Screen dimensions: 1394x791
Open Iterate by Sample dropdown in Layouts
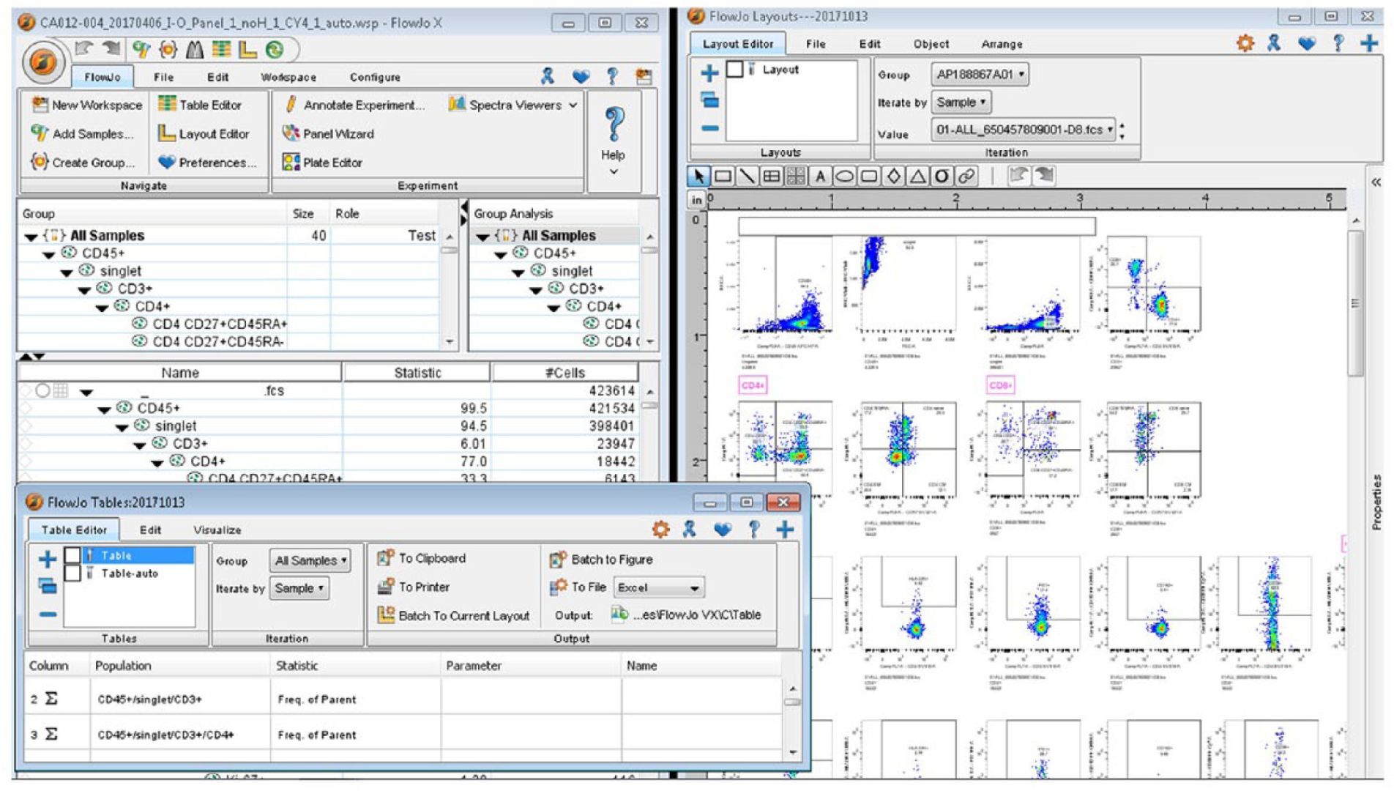[x=961, y=103]
